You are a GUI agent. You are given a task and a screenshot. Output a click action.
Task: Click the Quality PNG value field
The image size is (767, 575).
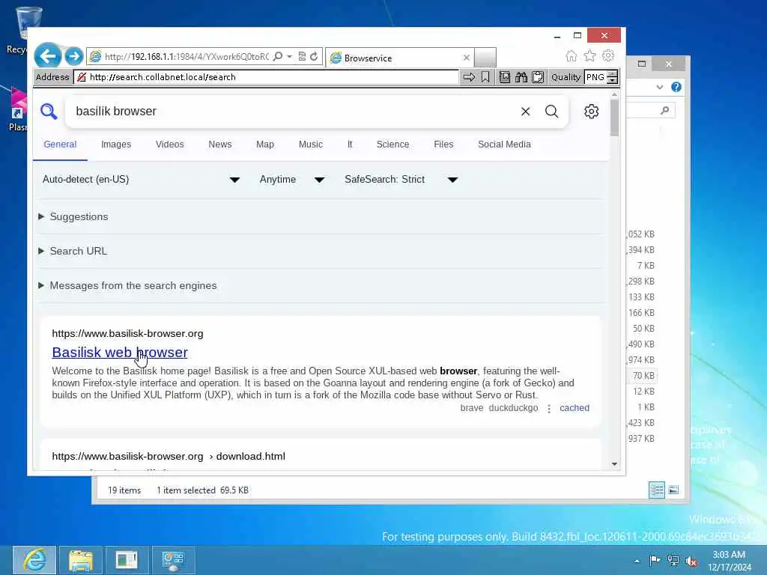pyautogui.click(x=595, y=77)
